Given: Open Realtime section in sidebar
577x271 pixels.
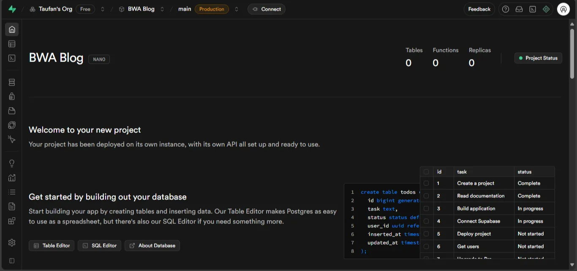Looking at the screenshot, I should click(12, 140).
